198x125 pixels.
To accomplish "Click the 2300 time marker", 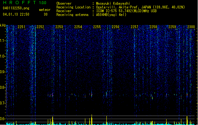I will 191,27.
